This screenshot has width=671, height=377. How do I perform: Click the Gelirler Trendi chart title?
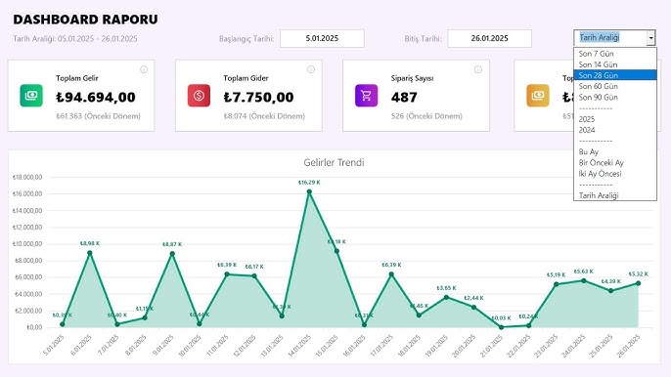[334, 162]
